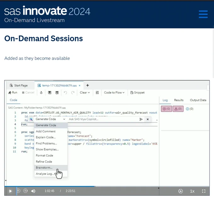Toggle the errors (0) filter
214x198 pixels.
click(x=166, y=109)
